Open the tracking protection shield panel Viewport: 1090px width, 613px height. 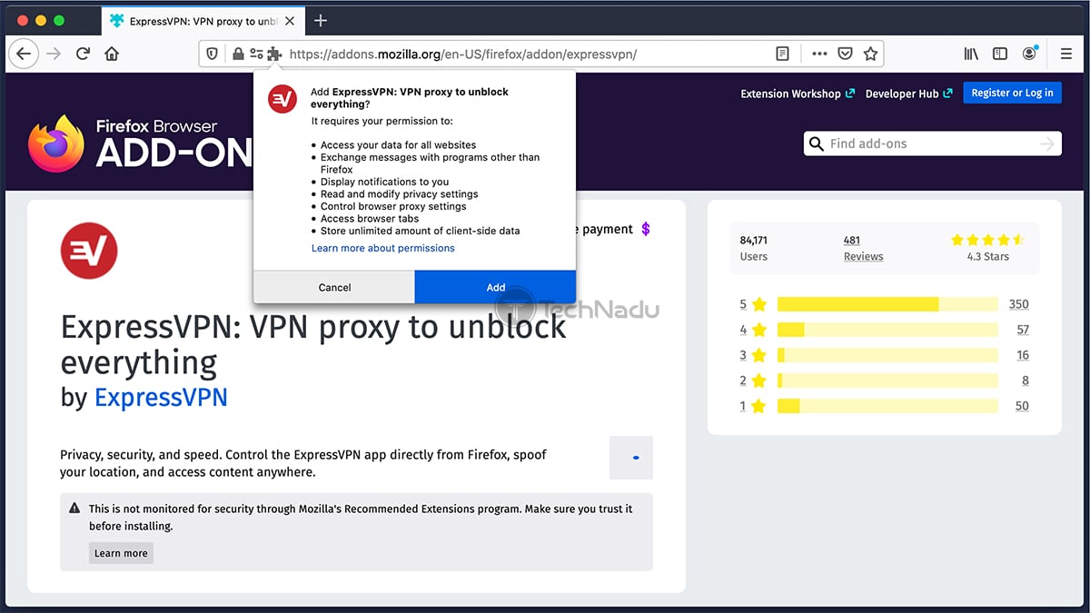pos(213,54)
